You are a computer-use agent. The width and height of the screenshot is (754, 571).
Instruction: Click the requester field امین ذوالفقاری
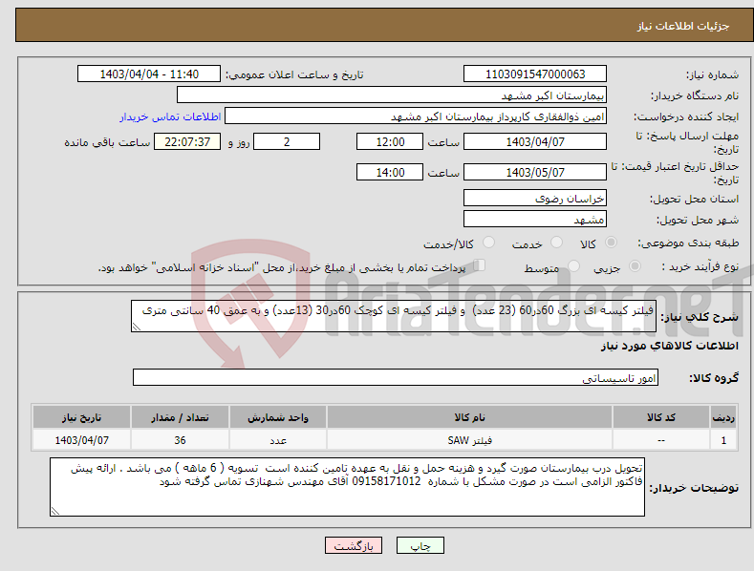(416, 116)
